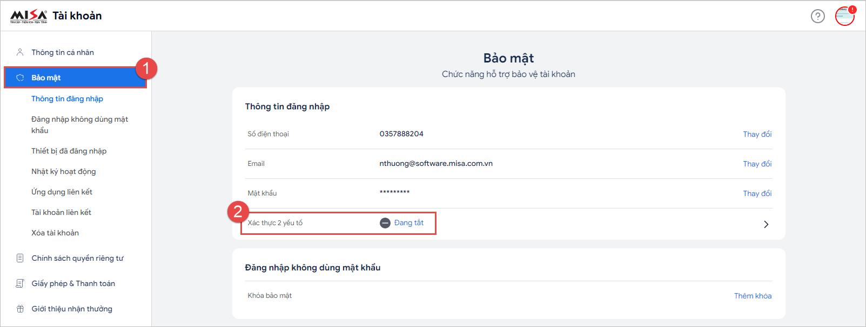The image size is (866, 327).
Task: Click the Thông tin đăng nhập card heading
Action: (x=287, y=107)
